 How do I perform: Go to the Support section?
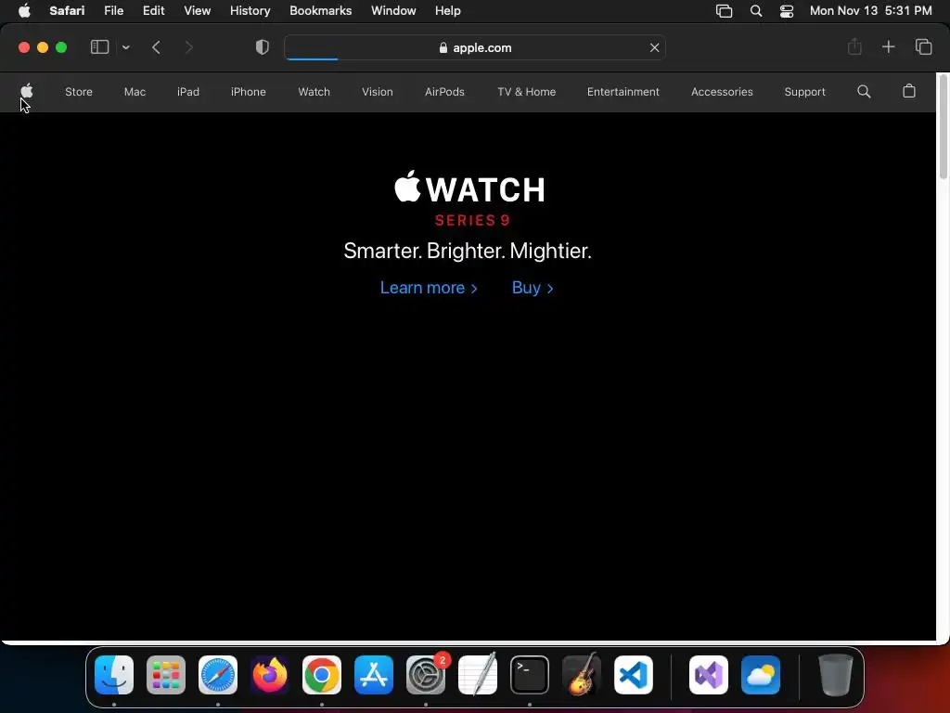point(804,92)
